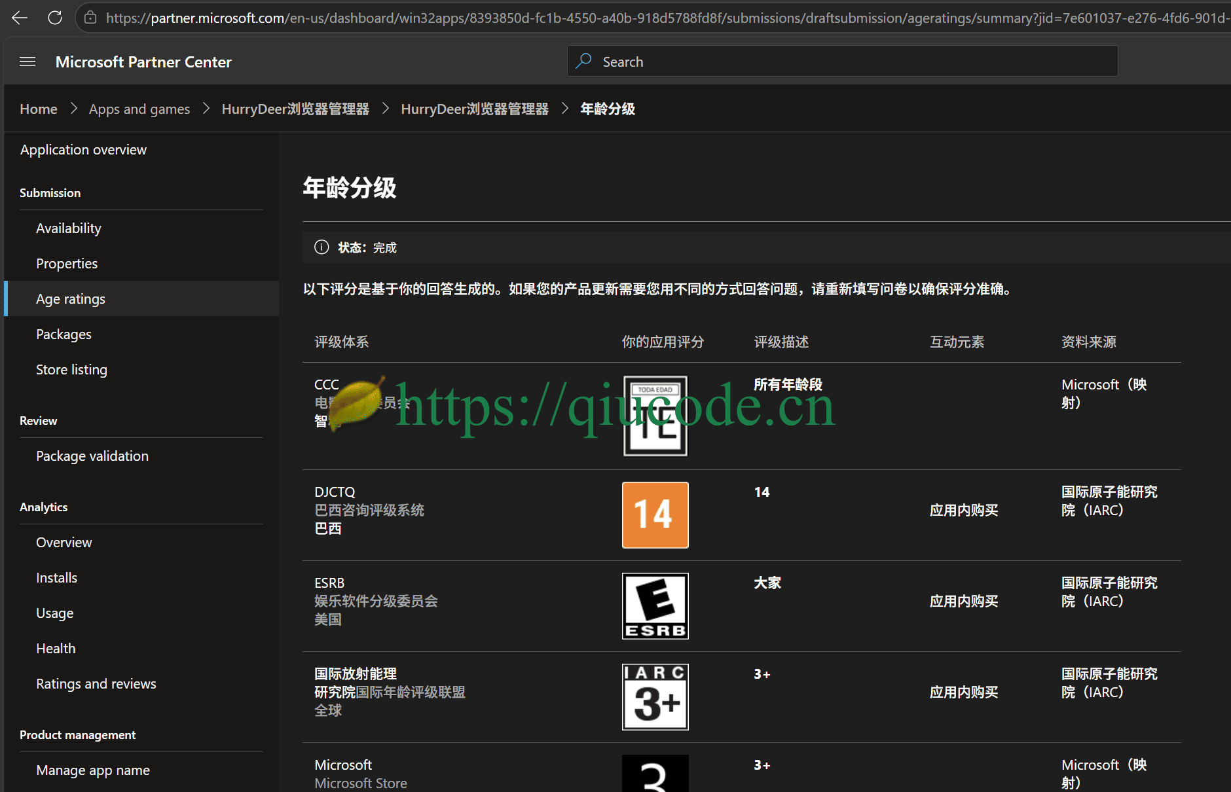Click the 年龄分级 page heading
Image resolution: width=1231 pixels, height=792 pixels.
(350, 188)
